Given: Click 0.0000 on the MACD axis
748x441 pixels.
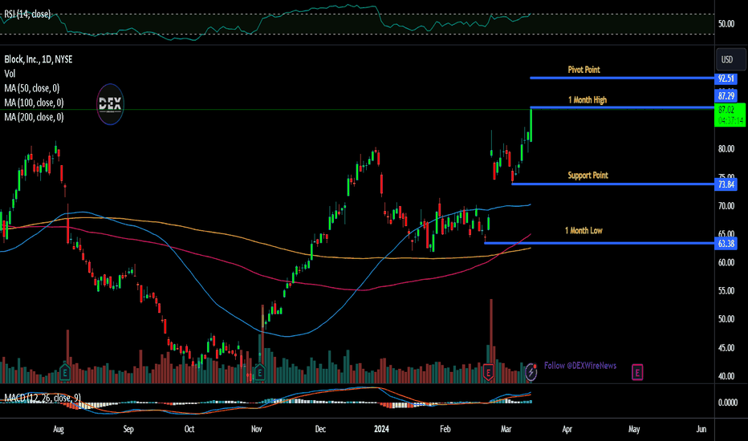Looking at the screenshot, I should (727, 403).
